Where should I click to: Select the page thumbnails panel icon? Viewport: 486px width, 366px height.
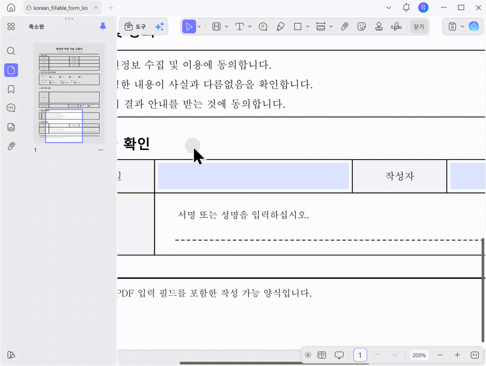pos(11,70)
